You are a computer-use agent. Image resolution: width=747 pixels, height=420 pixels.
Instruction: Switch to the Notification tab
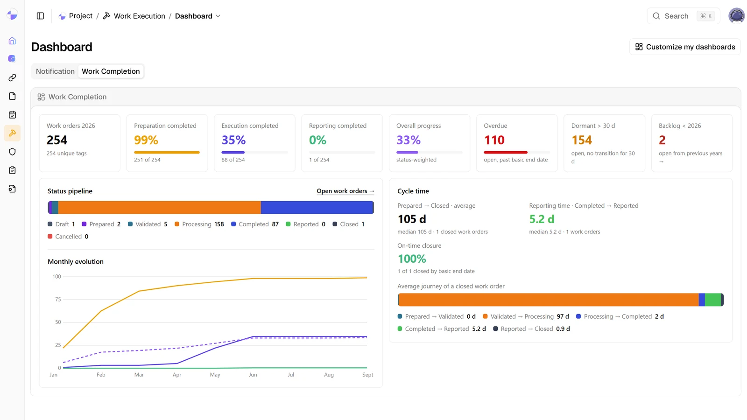coord(55,71)
